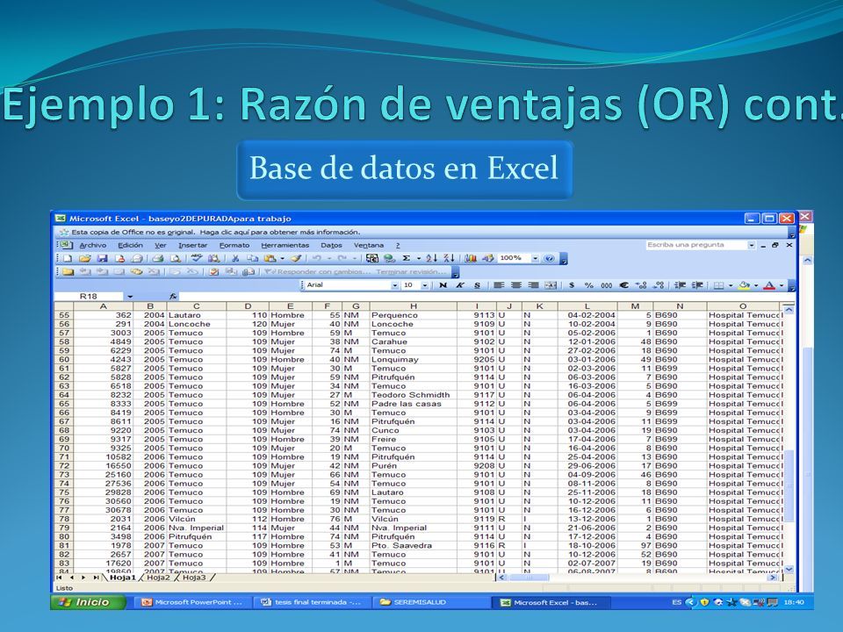This screenshot has width=843, height=632.
Task: Click the Paste clipboard icon
Action: 270,258
